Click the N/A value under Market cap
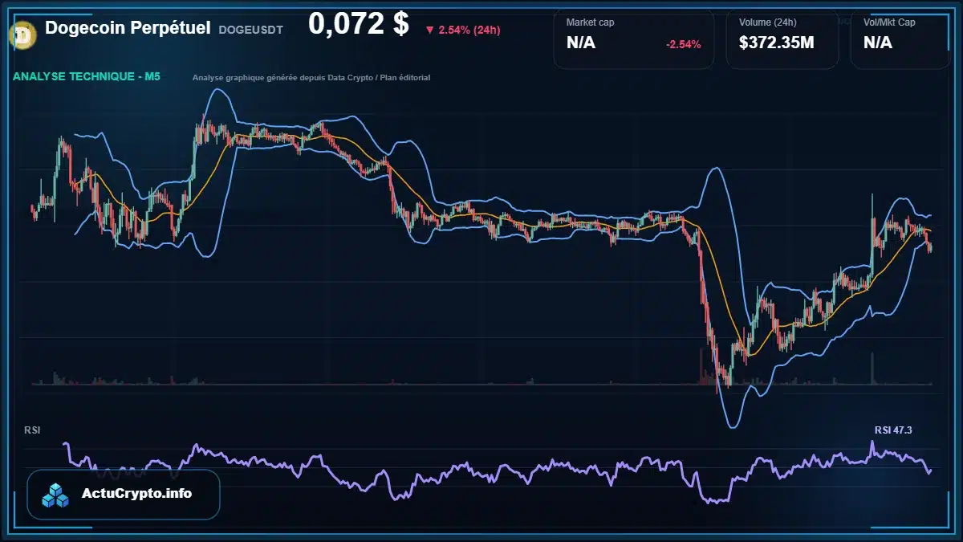 (x=581, y=43)
